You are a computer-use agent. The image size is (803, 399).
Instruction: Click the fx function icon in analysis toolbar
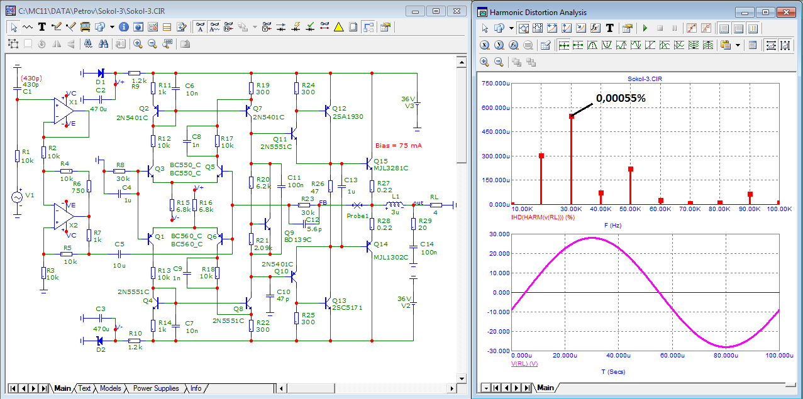[595, 28]
